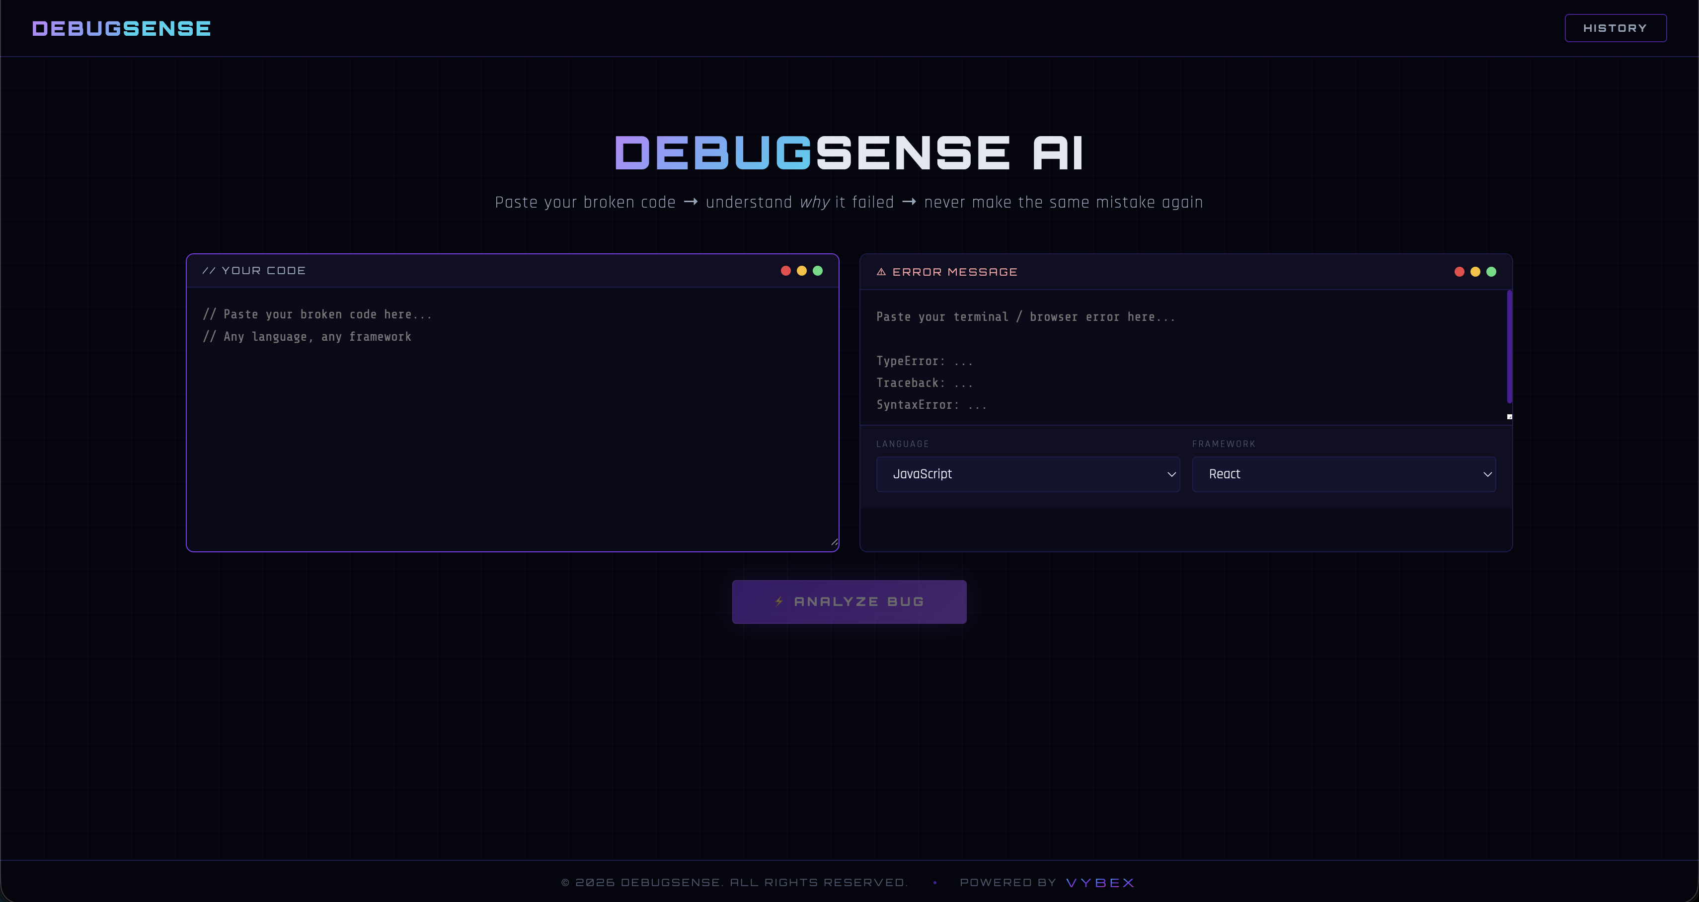Screen dimensions: 1699x902
Task: Open the Language dropdown showing JavaScript
Action: [1027, 474]
